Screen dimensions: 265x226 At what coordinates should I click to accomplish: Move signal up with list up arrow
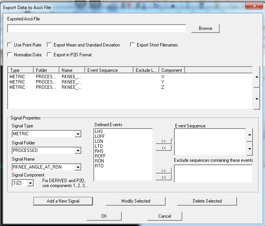tap(257, 77)
